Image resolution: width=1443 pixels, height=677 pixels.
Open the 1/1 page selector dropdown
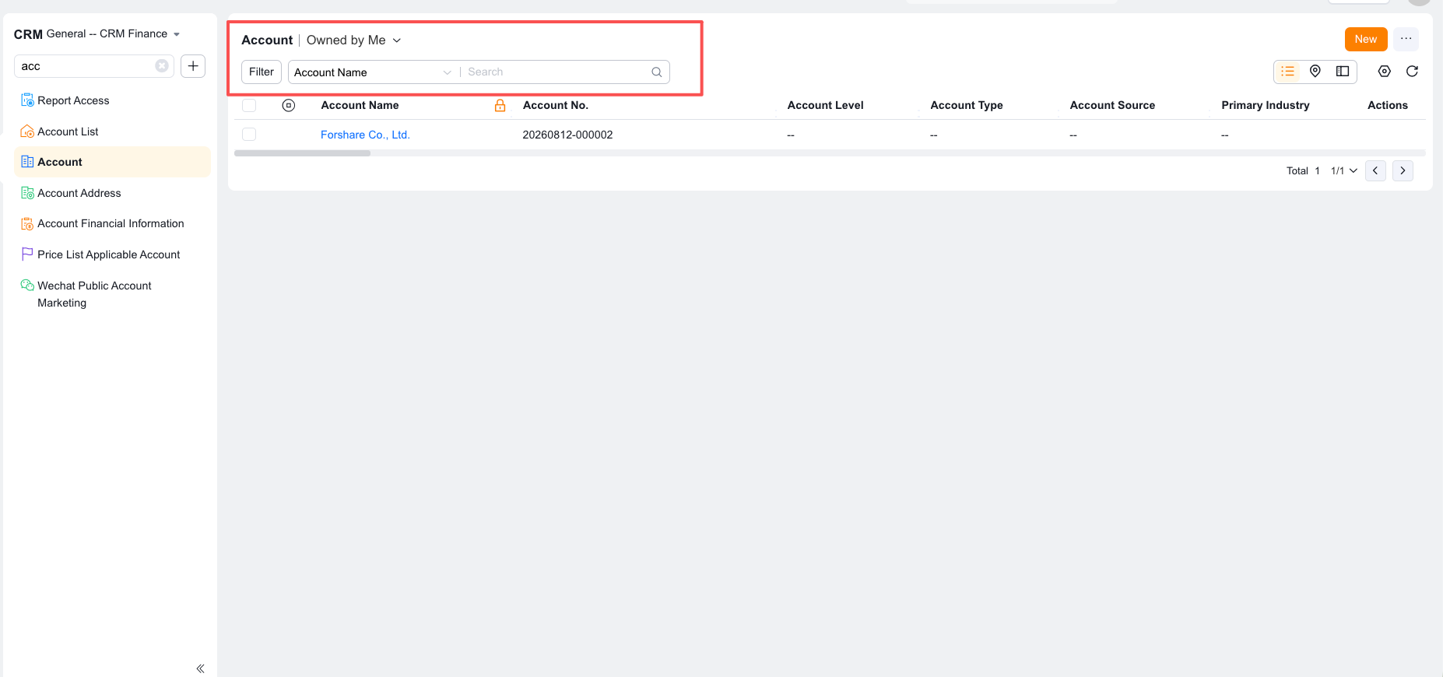[x=1344, y=171]
